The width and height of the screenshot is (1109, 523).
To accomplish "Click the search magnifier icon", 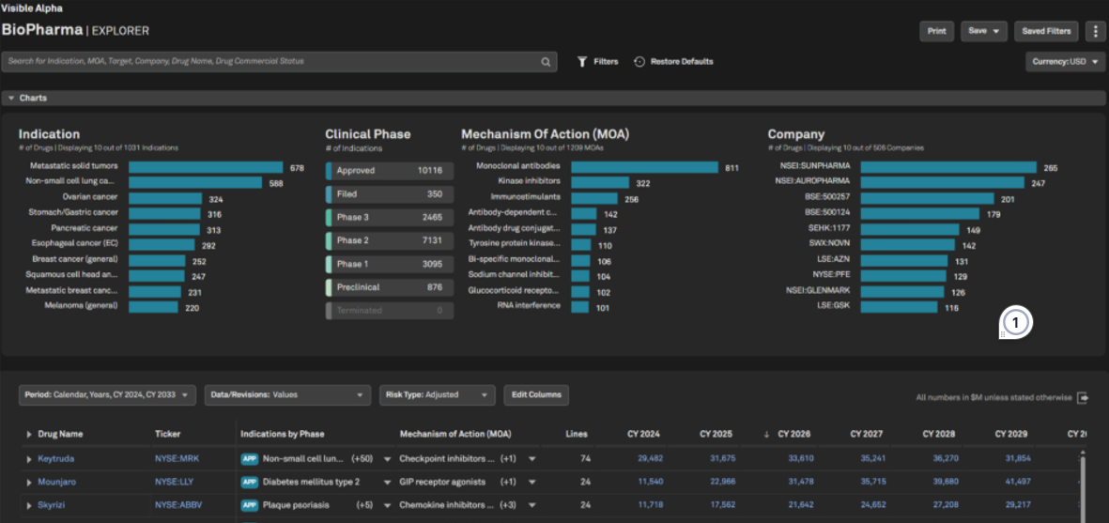I will [546, 62].
